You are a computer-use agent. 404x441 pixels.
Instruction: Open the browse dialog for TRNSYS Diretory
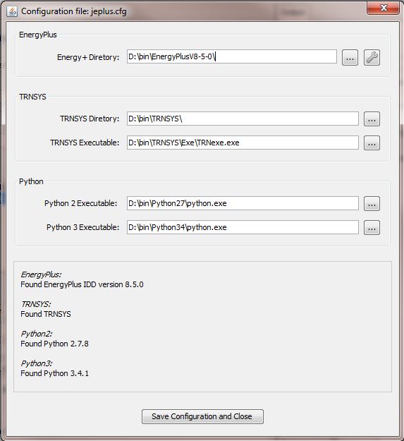tap(372, 119)
